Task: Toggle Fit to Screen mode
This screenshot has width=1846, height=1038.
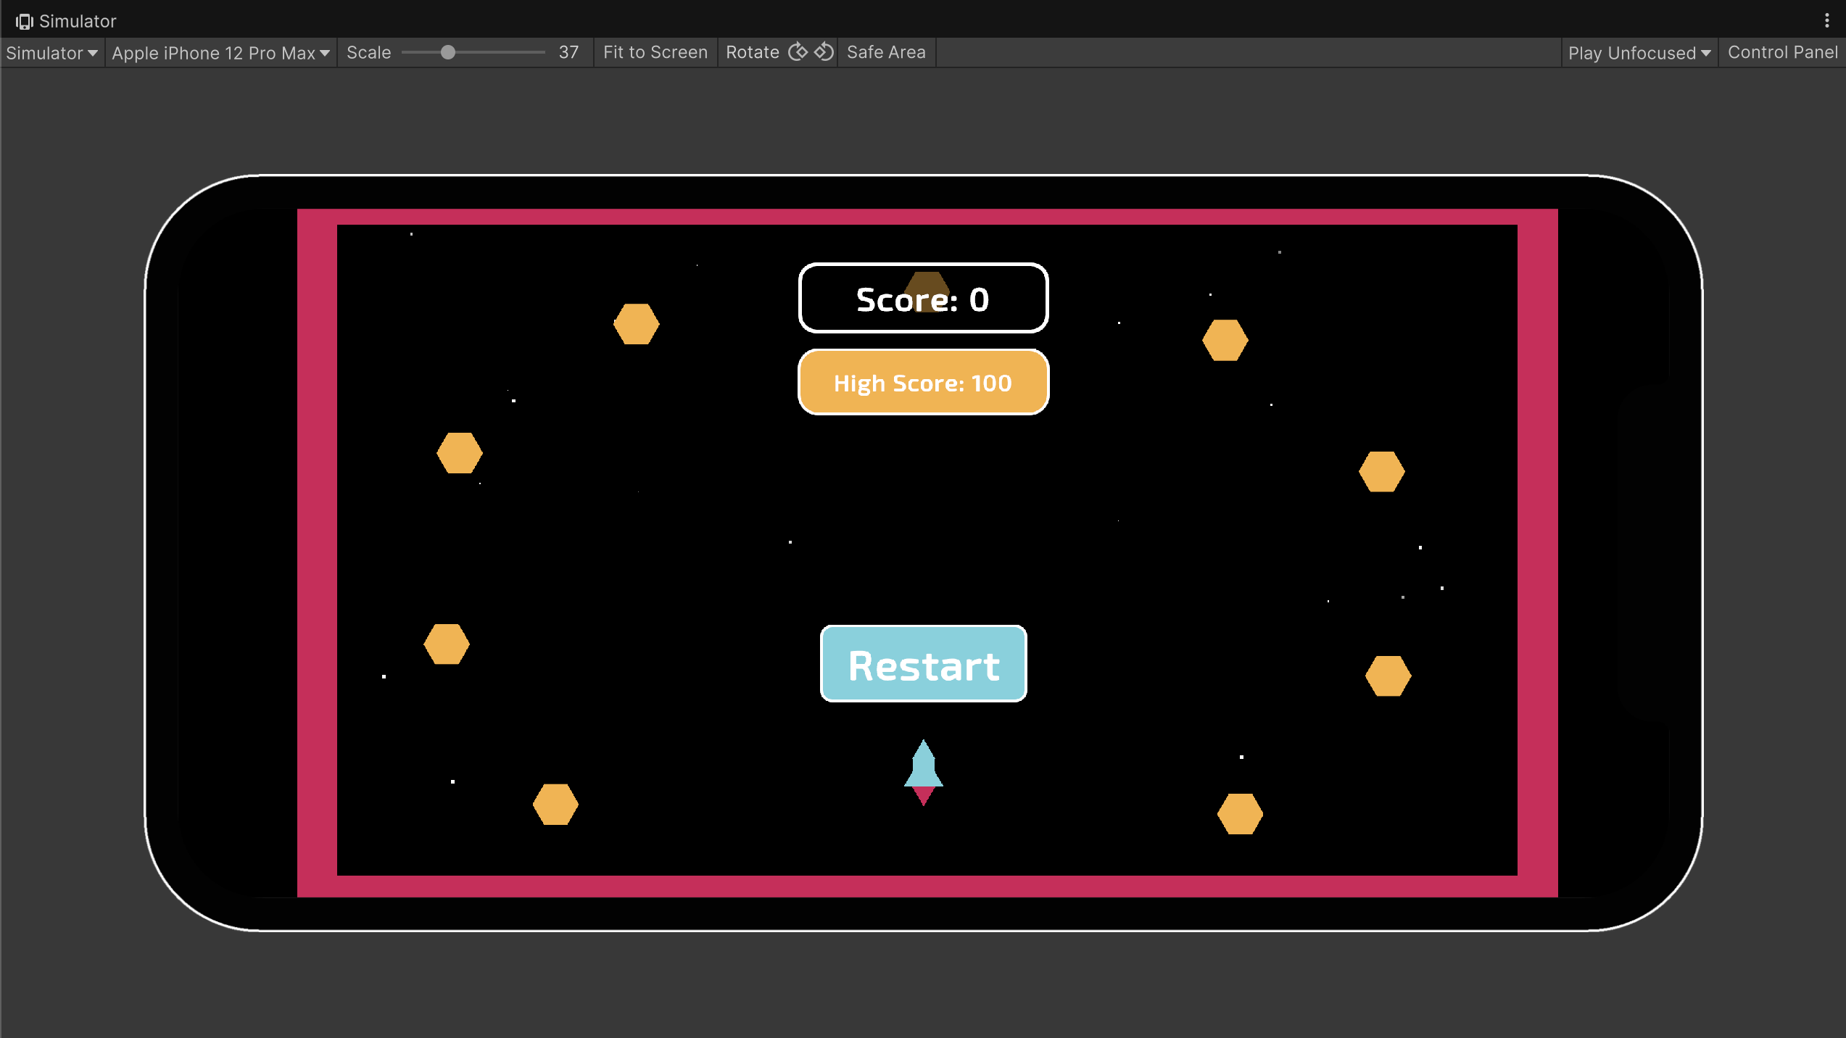Action: coord(655,52)
